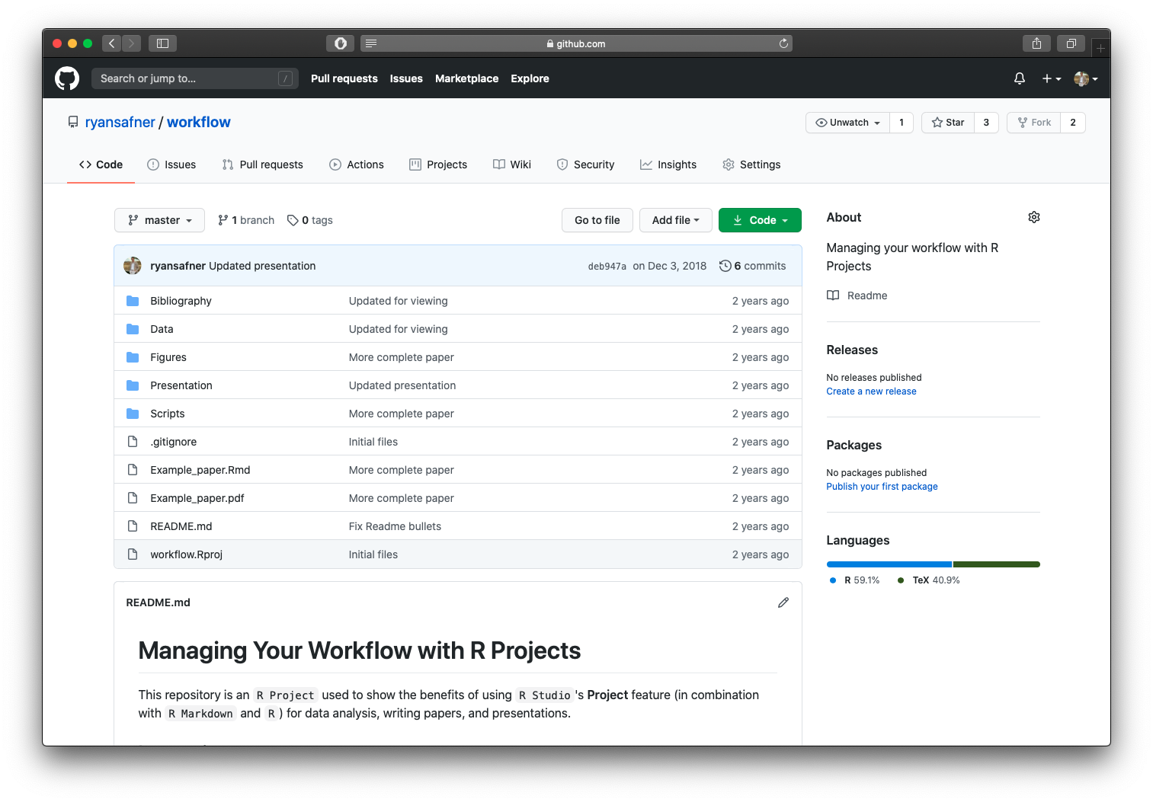Click Create a new release link
Viewport: 1153px width, 802px height.
[x=871, y=391]
